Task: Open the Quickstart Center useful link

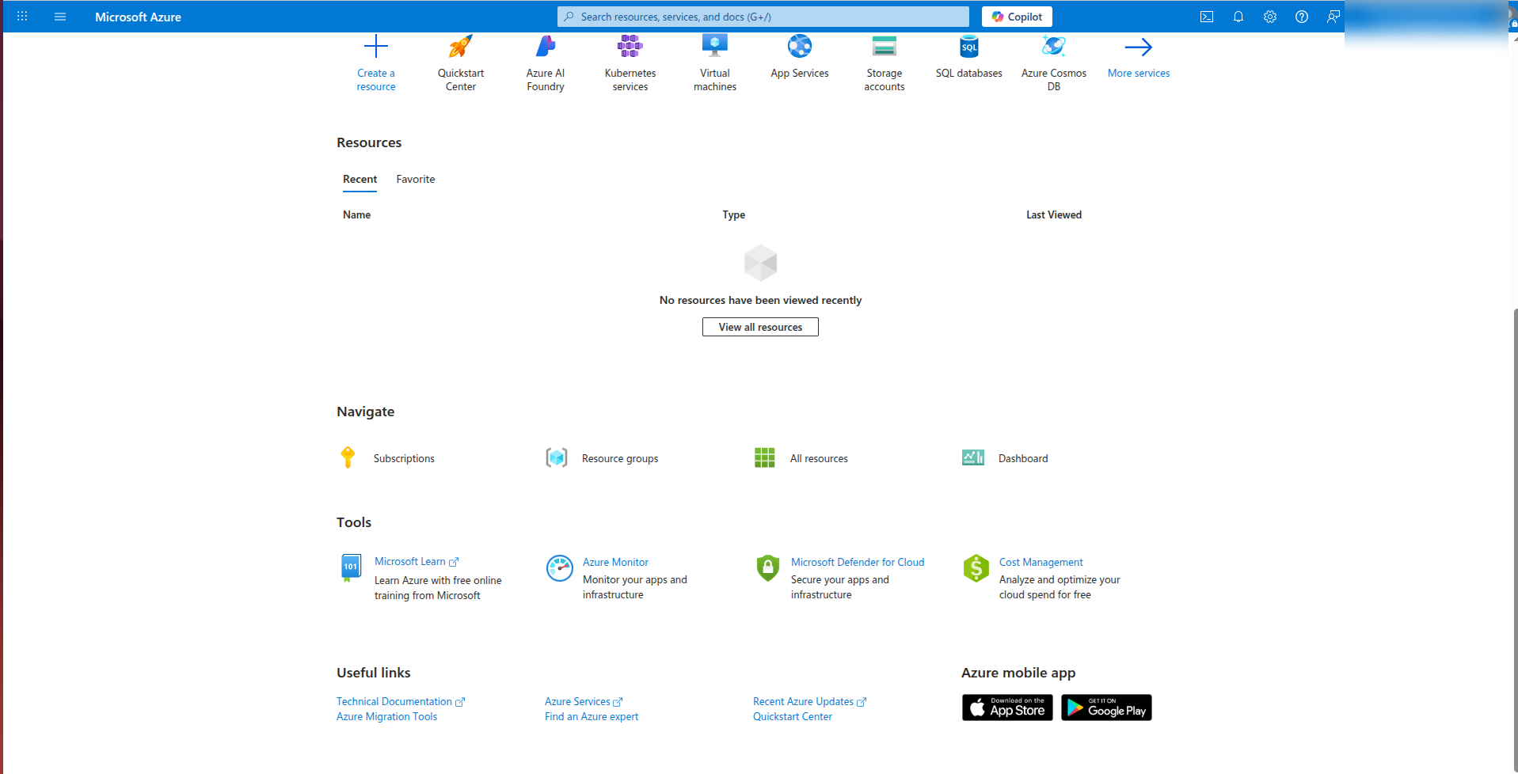Action: pos(793,717)
